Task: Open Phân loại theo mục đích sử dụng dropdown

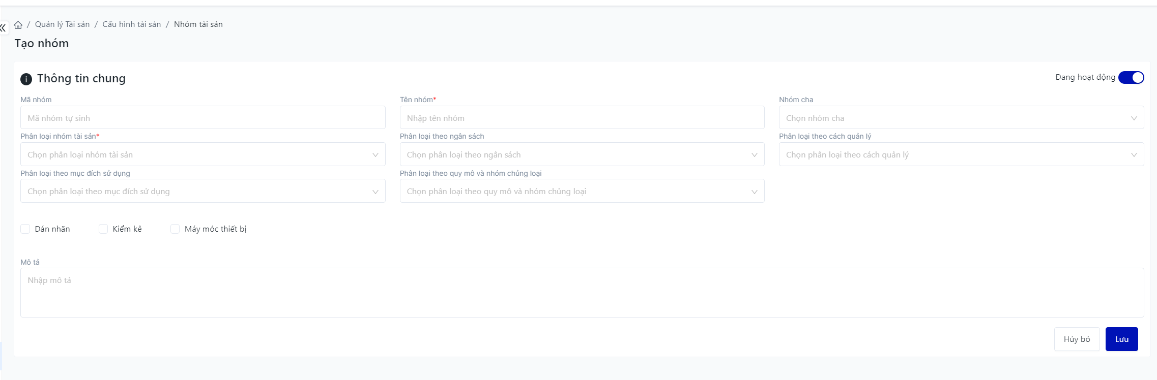Action: [203, 191]
